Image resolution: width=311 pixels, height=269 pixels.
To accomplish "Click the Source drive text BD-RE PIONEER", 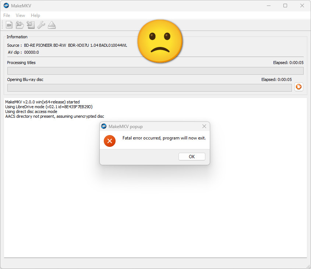I will coord(75,45).
